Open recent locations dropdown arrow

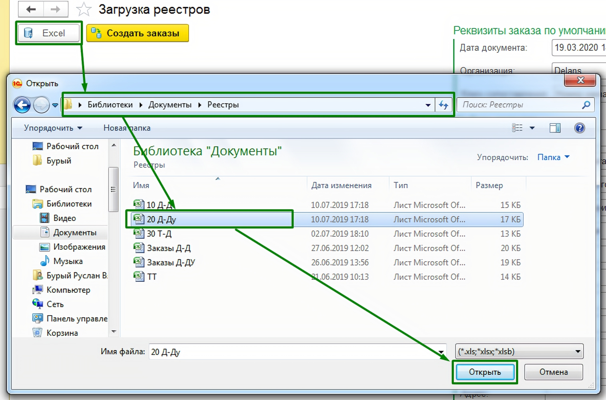[55, 105]
